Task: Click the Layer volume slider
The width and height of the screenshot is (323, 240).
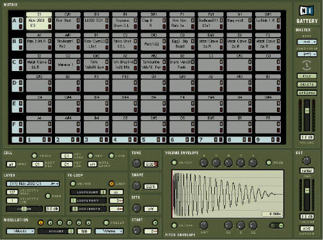Action: [x=24, y=209]
